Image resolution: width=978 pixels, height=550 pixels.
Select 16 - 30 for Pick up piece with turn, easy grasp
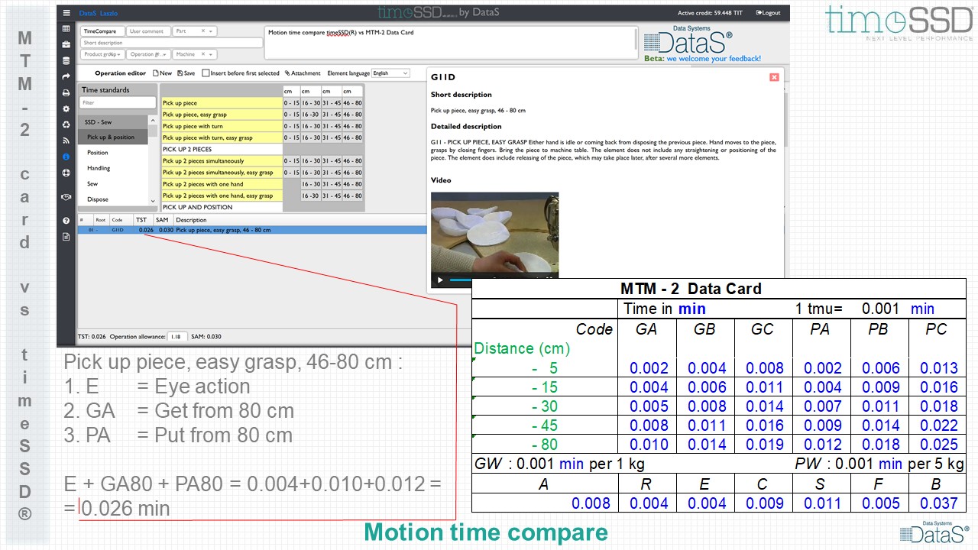point(311,137)
